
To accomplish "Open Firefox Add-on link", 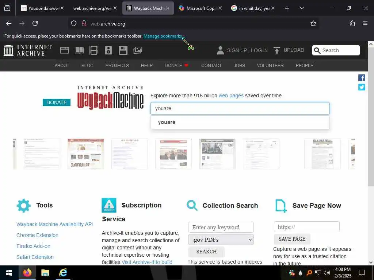I will pos(33,246).
